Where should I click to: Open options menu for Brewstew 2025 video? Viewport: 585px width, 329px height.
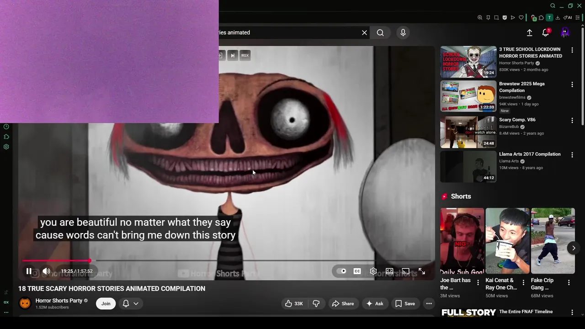coord(572,85)
